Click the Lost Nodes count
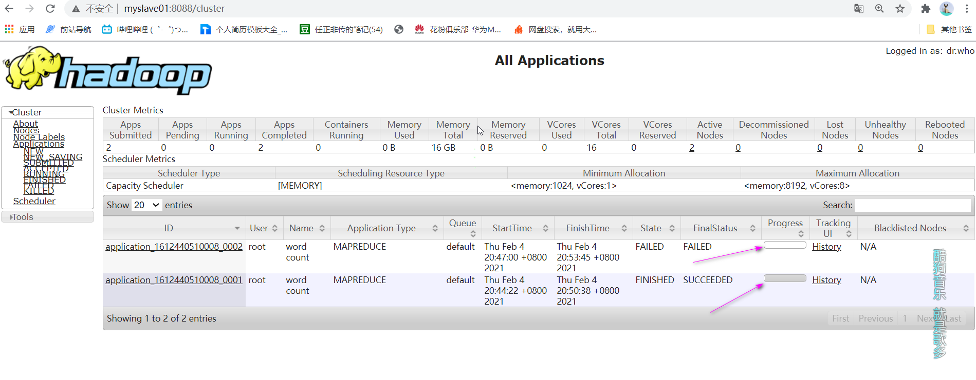This screenshot has width=976, height=380. pyautogui.click(x=820, y=148)
